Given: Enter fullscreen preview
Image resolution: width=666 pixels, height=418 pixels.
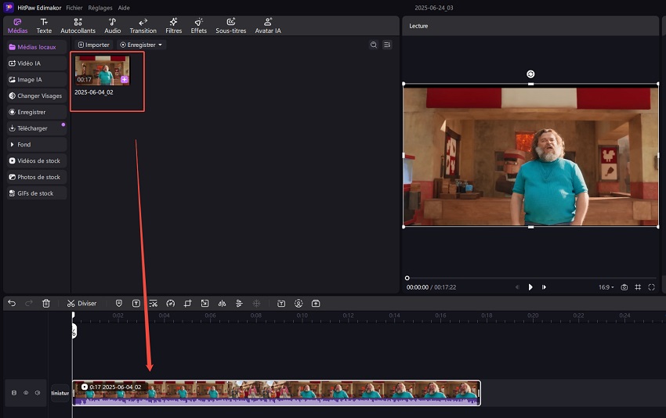Looking at the screenshot, I should (x=652, y=287).
